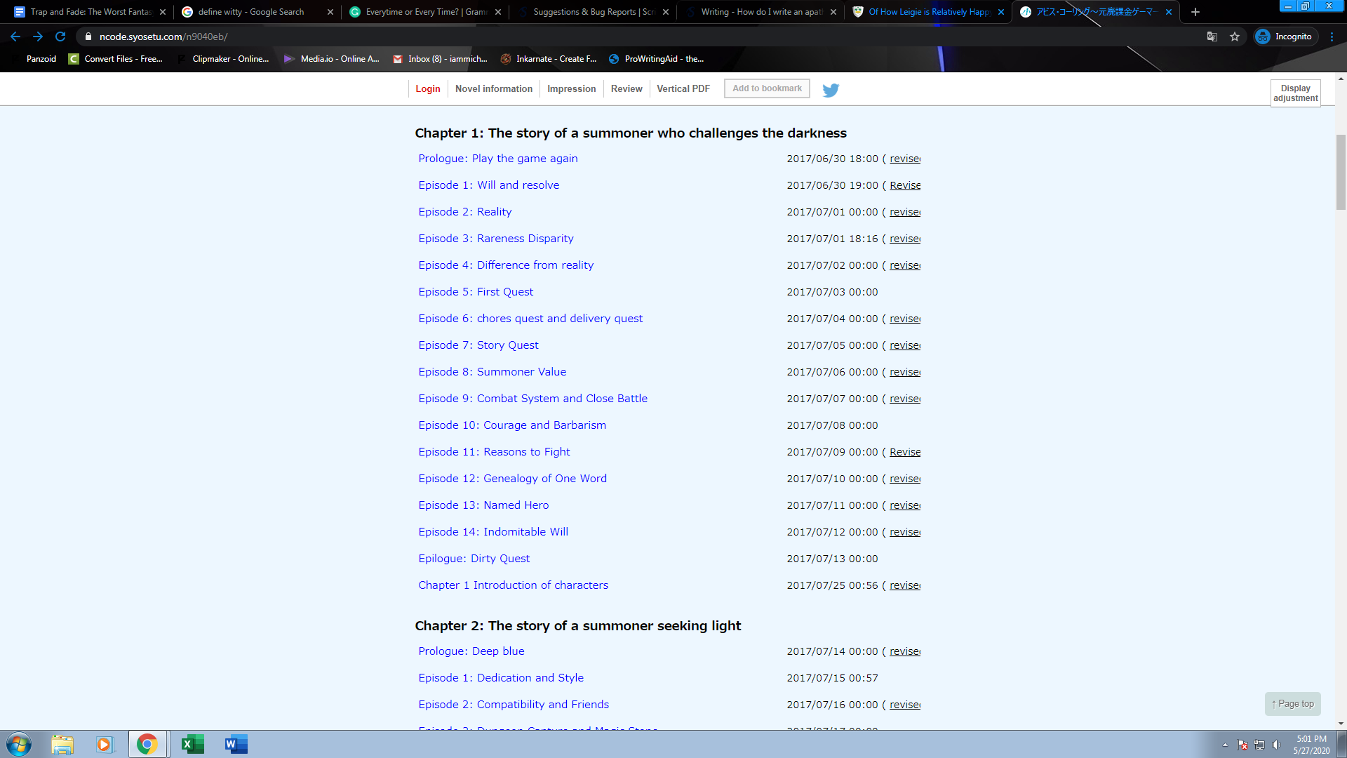Click the translate page icon in address bar

pos(1212,36)
